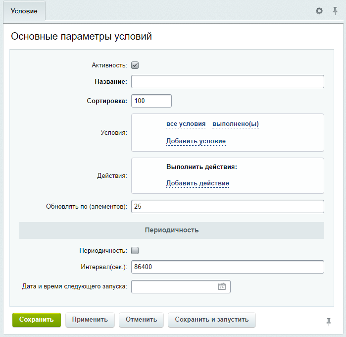This screenshot has width=346, height=337.
Task: Click the Интервал(сек.) input field
Action: click(227, 267)
